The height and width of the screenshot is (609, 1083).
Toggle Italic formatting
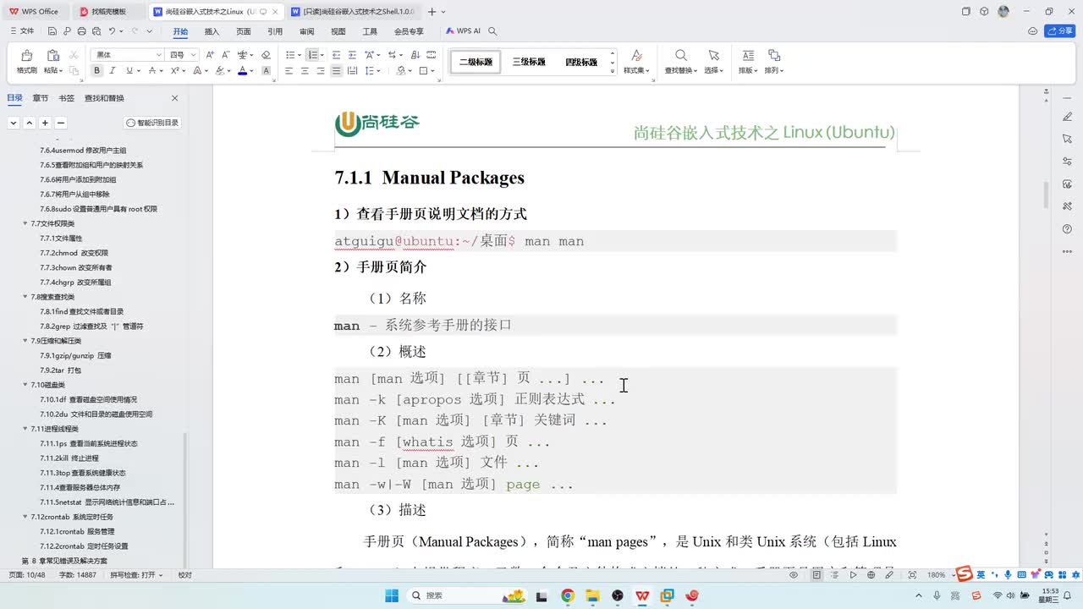(x=113, y=71)
